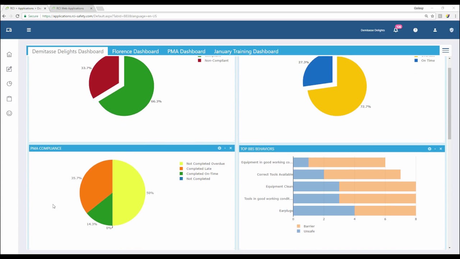Open settings gear on PMA Compliance panel

click(220, 148)
